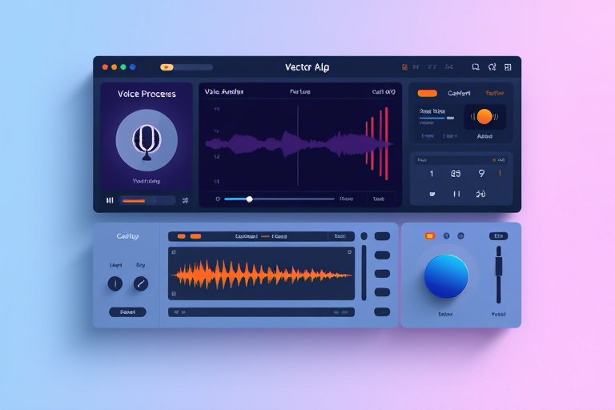Click the blue dot next to green window dot
Image resolution: width=615 pixels, height=410 pixels.
point(133,67)
